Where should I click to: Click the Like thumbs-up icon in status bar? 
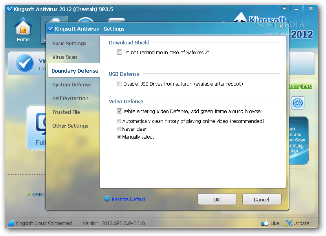pos(265,223)
